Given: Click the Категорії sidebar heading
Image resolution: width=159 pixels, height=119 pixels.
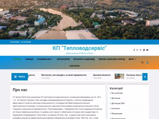Looking at the screenshot, I should [116, 88].
